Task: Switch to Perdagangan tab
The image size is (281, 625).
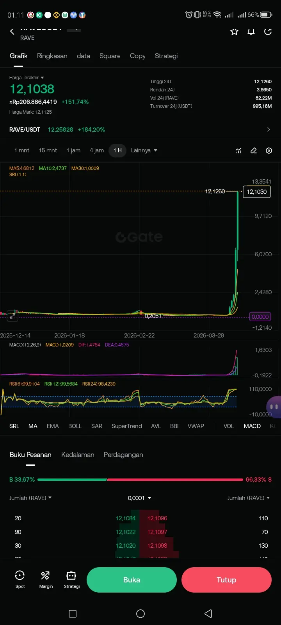Action: (x=123, y=455)
